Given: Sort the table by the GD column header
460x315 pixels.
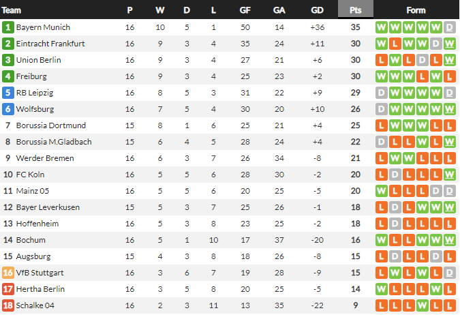Looking at the screenshot, I should pos(317,10).
